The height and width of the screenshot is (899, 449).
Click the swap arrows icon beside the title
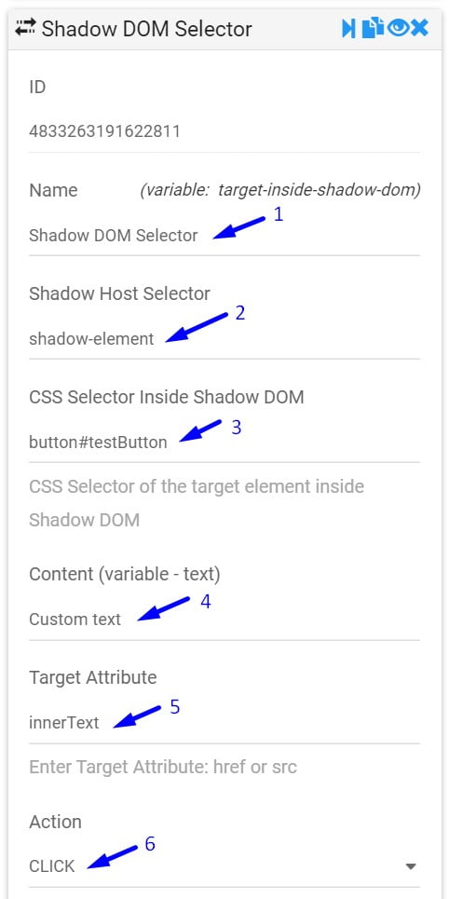(25, 28)
